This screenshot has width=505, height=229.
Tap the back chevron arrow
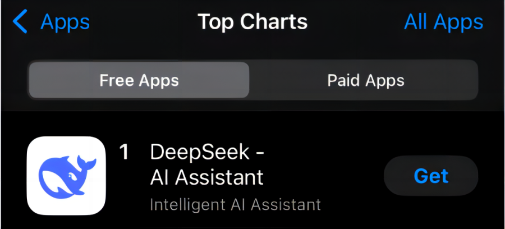click(20, 22)
